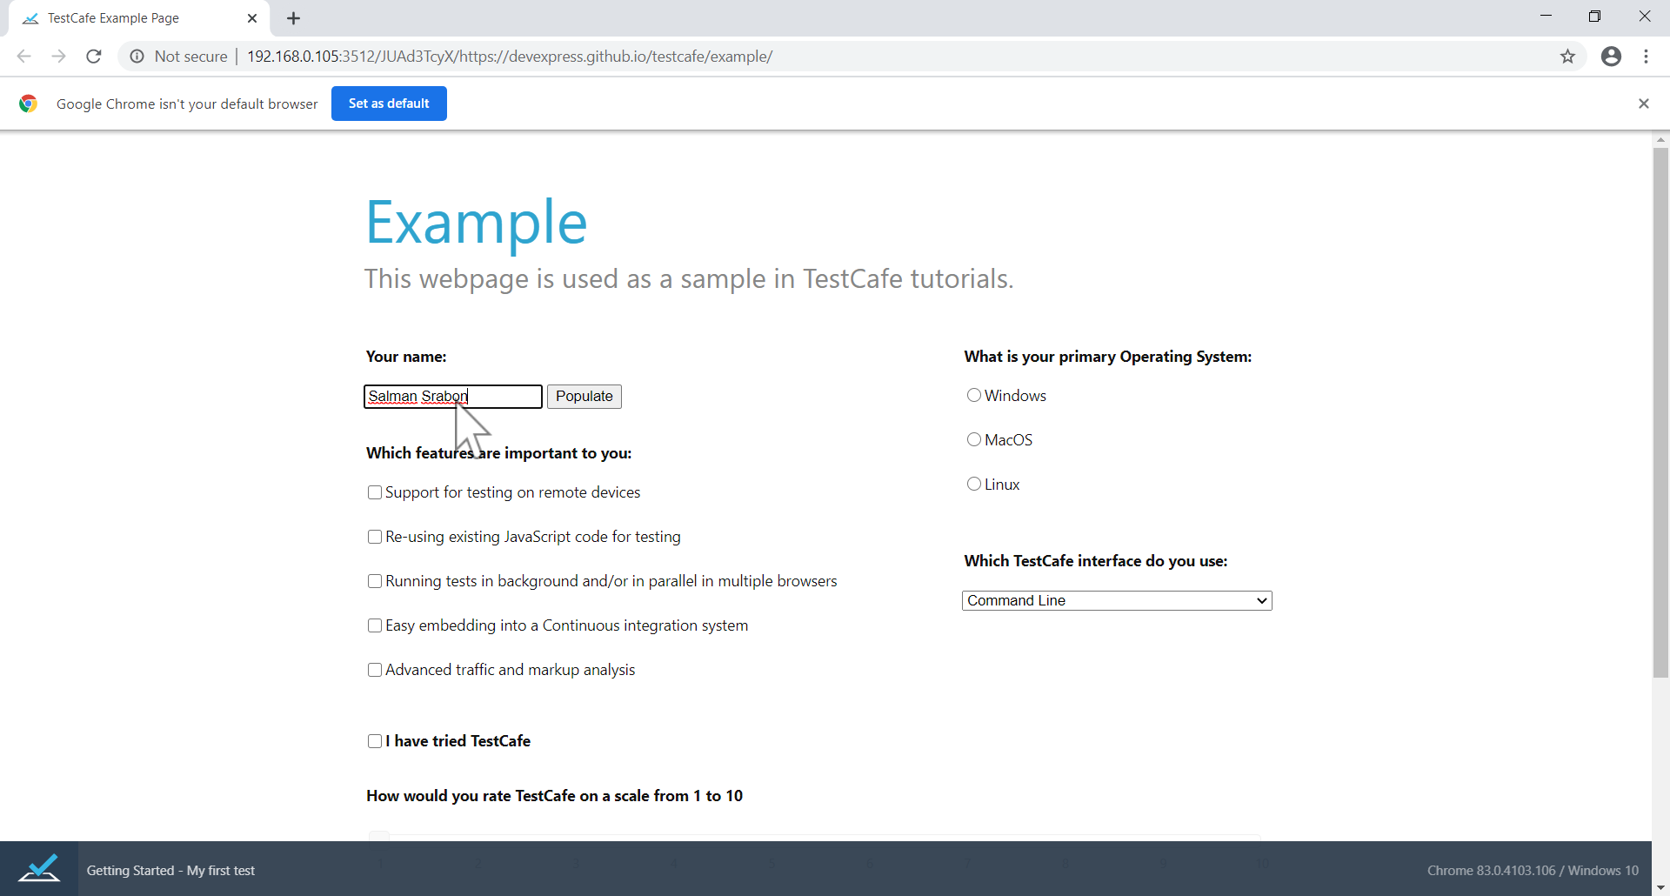Reload the page with the refresh icon
This screenshot has height=896, width=1670.
[94, 57]
